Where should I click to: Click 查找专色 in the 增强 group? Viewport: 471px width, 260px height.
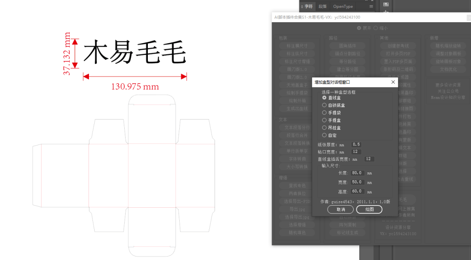[297, 186]
